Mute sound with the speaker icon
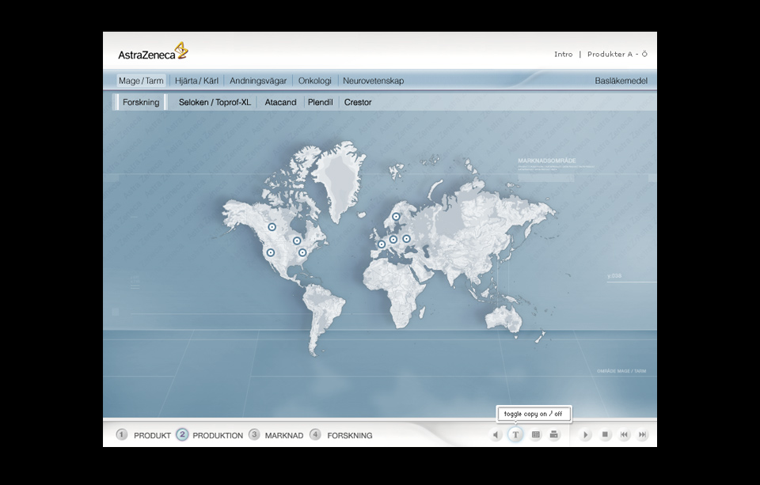Screen dimensions: 760x485 click(496, 435)
